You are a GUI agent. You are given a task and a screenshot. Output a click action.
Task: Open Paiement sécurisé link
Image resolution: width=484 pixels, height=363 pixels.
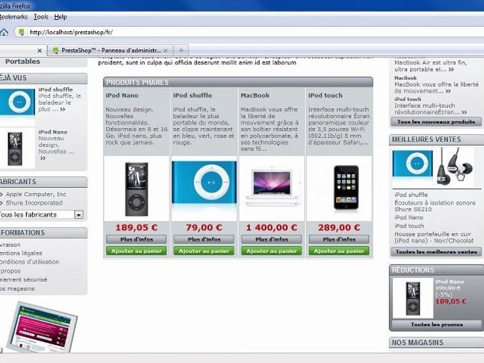(x=24, y=279)
